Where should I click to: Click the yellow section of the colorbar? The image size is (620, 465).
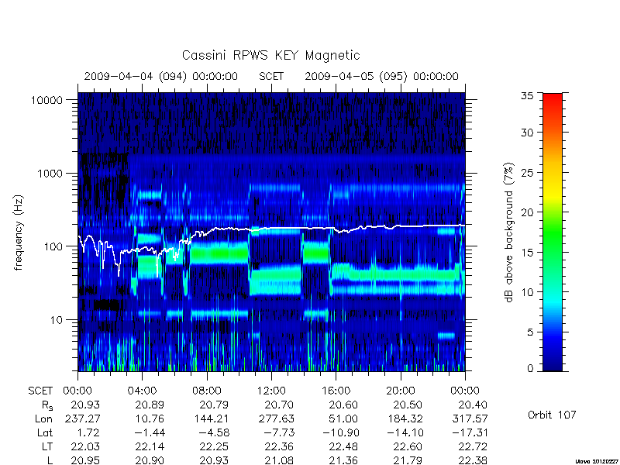[x=553, y=194]
